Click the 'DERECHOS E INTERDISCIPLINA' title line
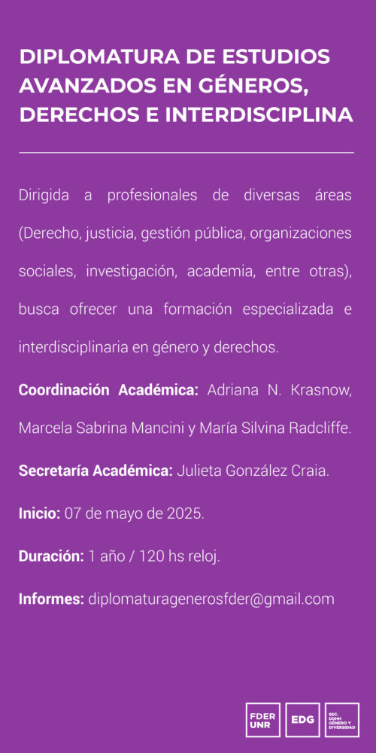 186,115
